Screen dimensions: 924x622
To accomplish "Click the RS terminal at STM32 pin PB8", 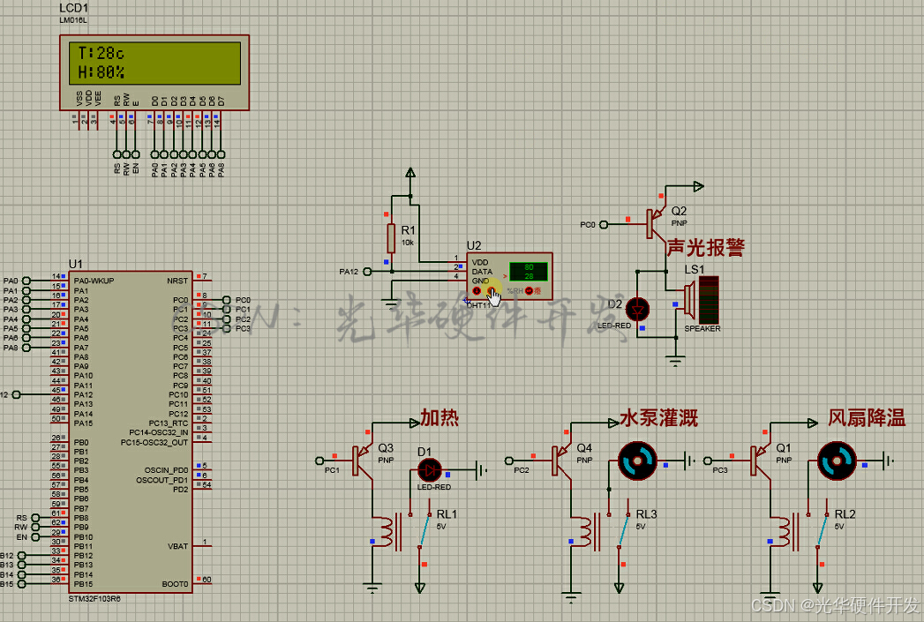I will click(x=35, y=518).
